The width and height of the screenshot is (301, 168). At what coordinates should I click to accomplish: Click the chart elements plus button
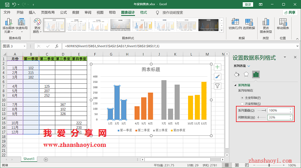pos(217,67)
